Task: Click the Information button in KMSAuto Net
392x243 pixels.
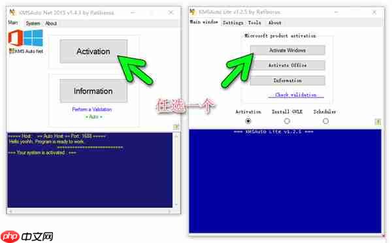Action: 93,91
